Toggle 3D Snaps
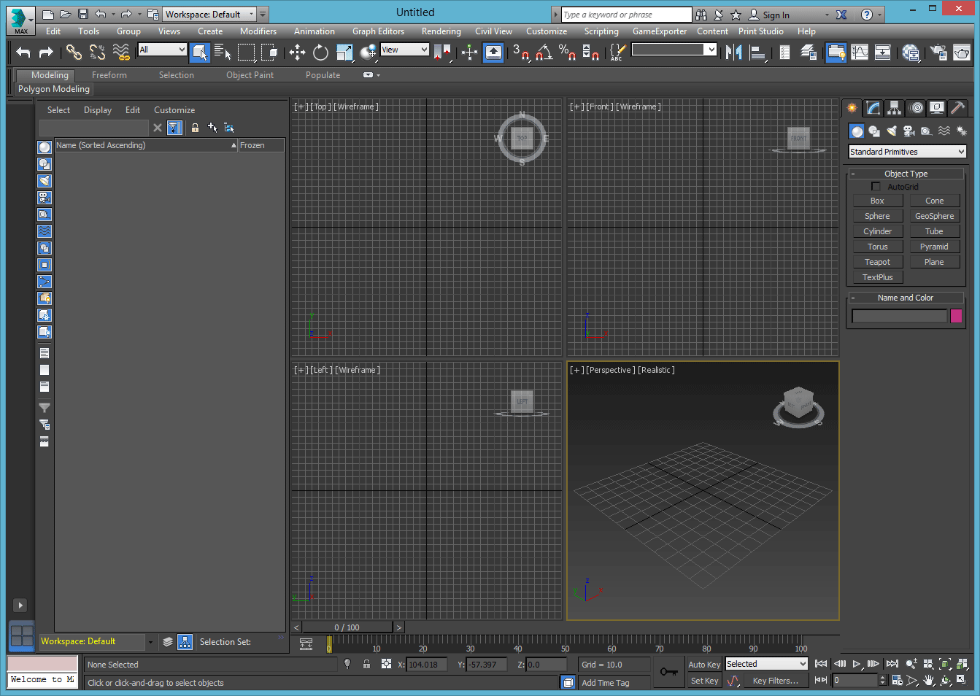980x696 pixels. [x=521, y=52]
